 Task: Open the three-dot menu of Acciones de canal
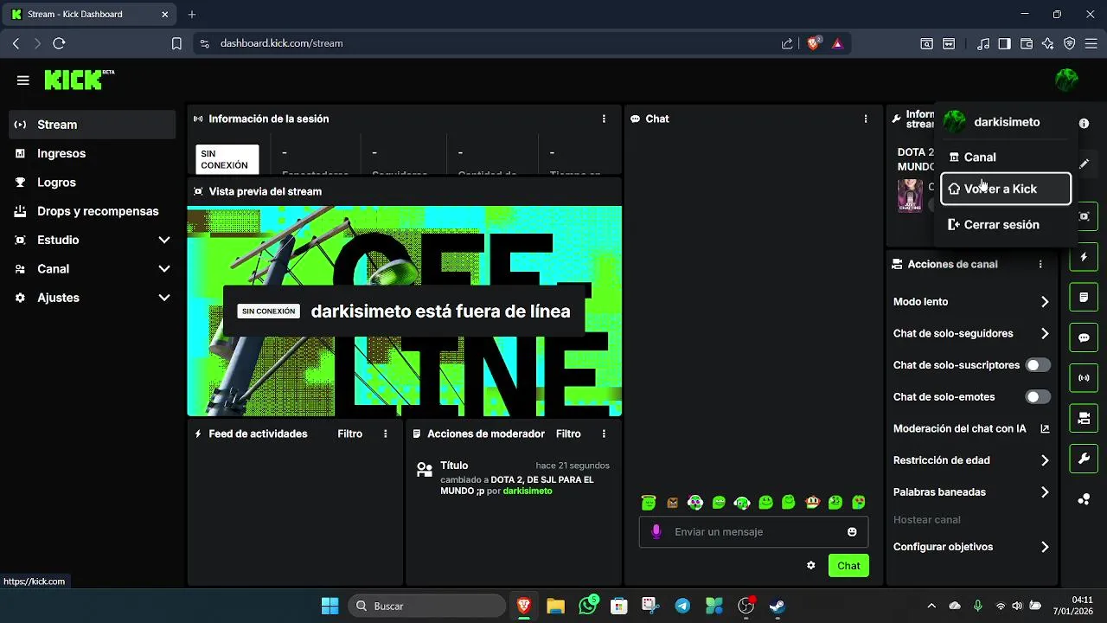pos(1040,264)
